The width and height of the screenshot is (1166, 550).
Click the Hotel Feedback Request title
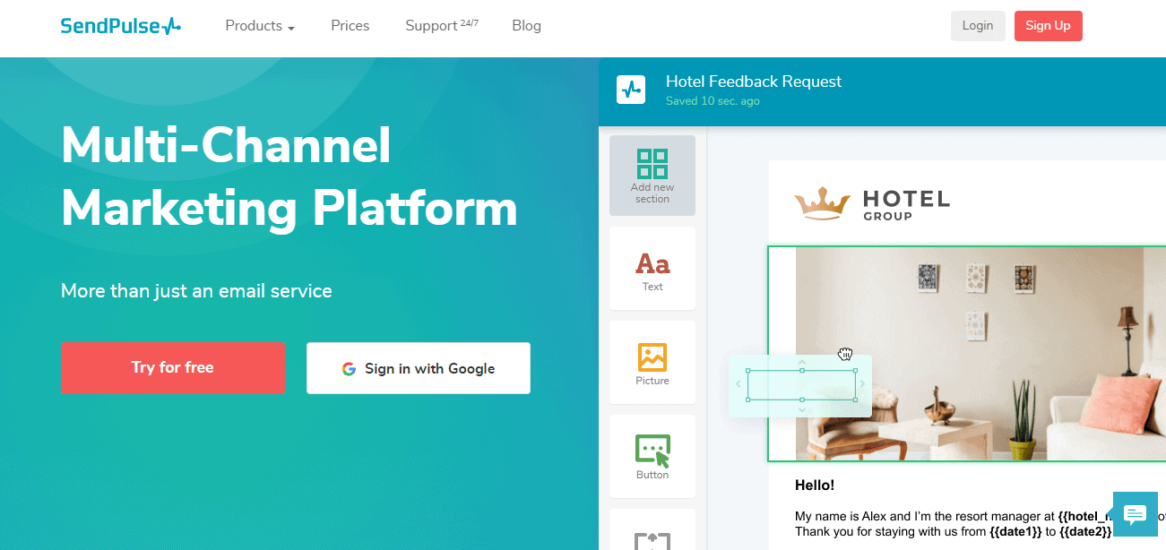(754, 82)
